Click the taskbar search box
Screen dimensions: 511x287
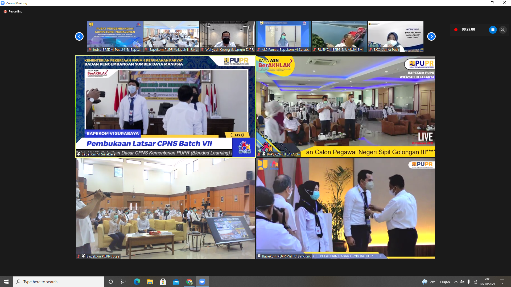pos(59,282)
